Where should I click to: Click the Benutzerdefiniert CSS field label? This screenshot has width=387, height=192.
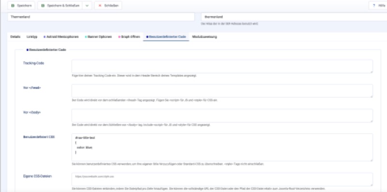pos(39,137)
